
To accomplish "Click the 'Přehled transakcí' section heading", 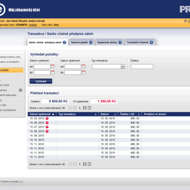I will pyautogui.click(x=44, y=93).
